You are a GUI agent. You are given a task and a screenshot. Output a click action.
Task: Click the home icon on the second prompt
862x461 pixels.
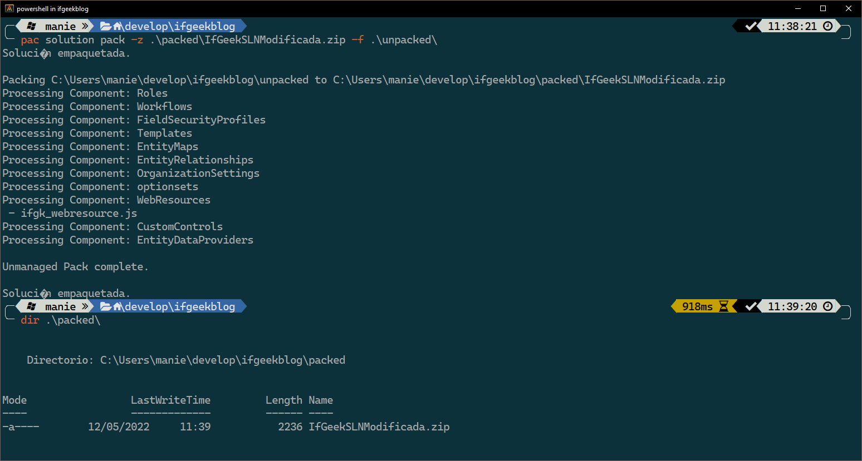pyautogui.click(x=117, y=306)
